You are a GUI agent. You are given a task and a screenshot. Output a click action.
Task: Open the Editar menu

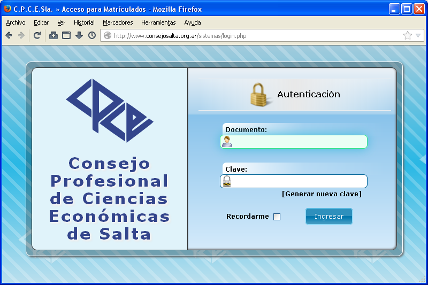pos(41,22)
